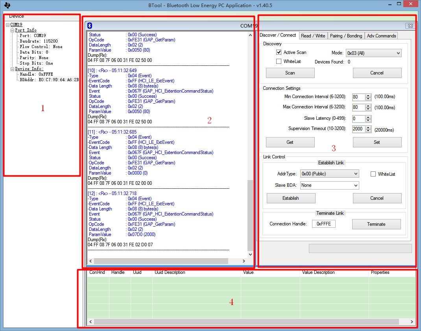Collapse the COM19 tree node
Screen dimensions: 421x331
[x=8, y=25]
